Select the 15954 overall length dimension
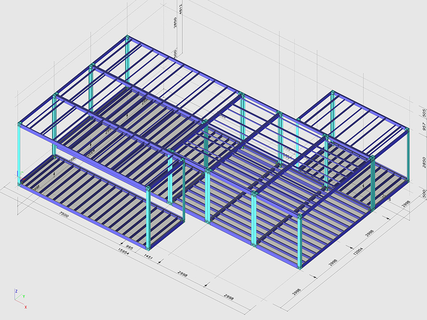This screenshot has width=427, height=320. [123, 251]
